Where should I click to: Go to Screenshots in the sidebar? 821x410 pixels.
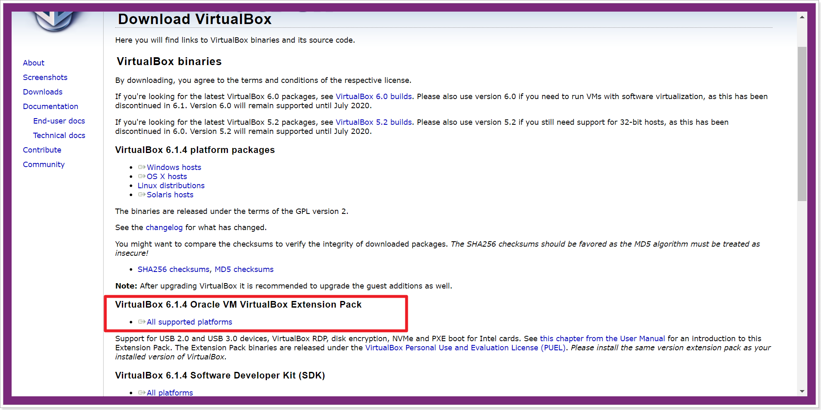[x=45, y=77]
